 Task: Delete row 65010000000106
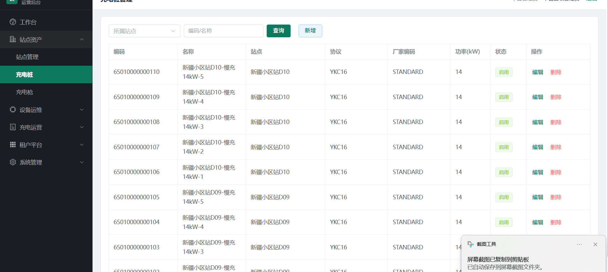tap(556, 172)
